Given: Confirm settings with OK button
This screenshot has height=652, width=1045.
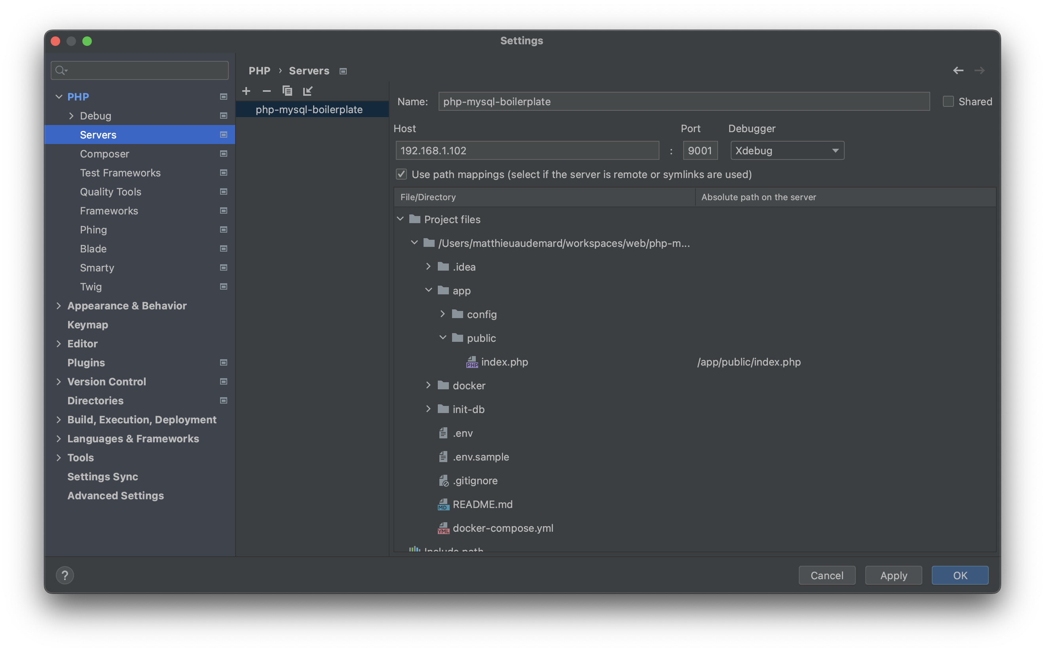Looking at the screenshot, I should (x=959, y=575).
